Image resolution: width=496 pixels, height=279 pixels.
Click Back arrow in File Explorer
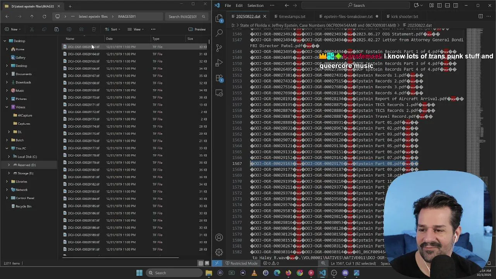[7, 17]
